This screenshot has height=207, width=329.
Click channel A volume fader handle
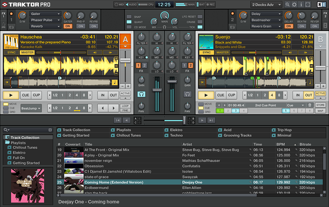157,90
